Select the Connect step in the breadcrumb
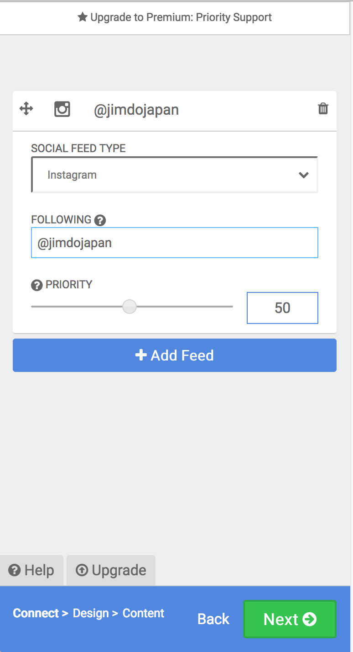Image resolution: width=353 pixels, height=652 pixels. [36, 613]
